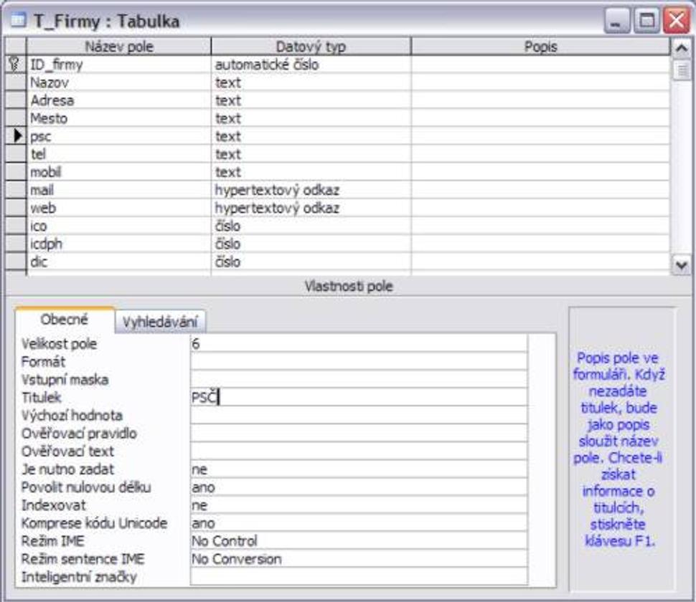
Task: Open the data type cell for Nazov
Action: [x=311, y=82]
